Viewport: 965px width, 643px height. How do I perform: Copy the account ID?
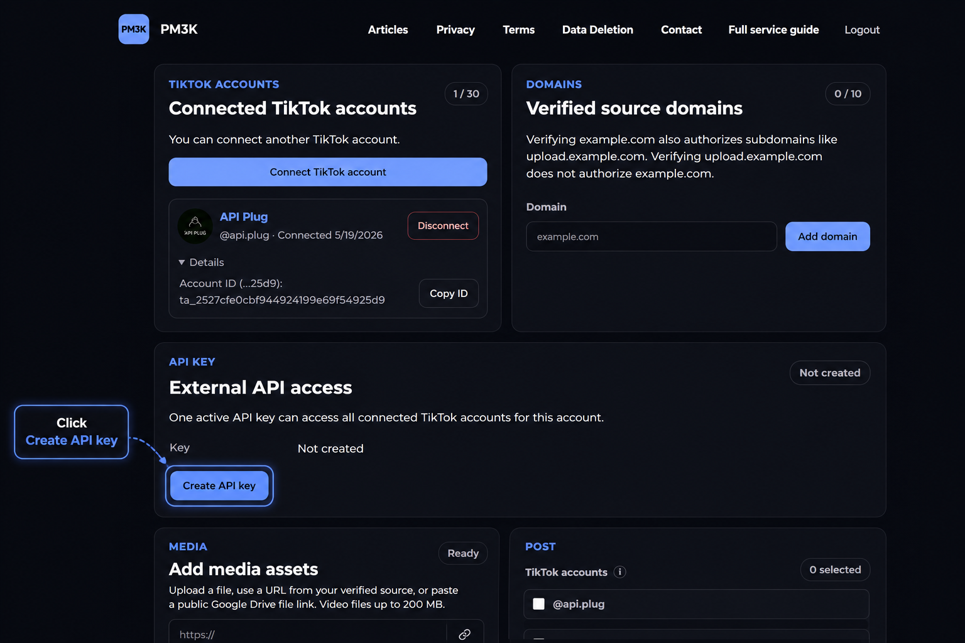(449, 293)
